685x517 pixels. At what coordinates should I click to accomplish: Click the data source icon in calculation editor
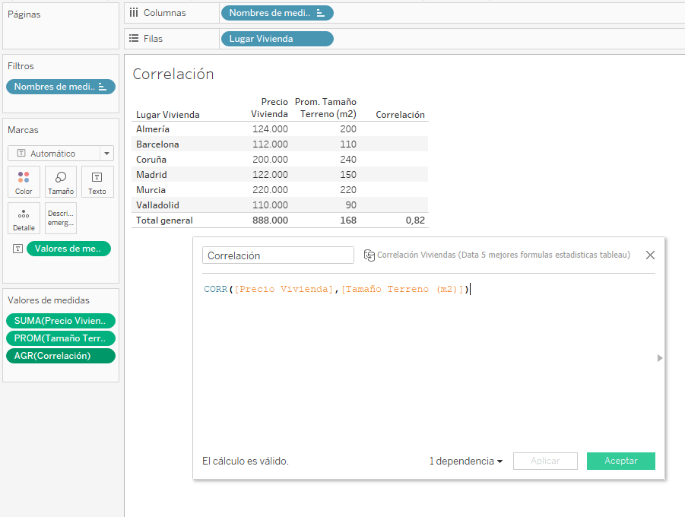click(369, 255)
